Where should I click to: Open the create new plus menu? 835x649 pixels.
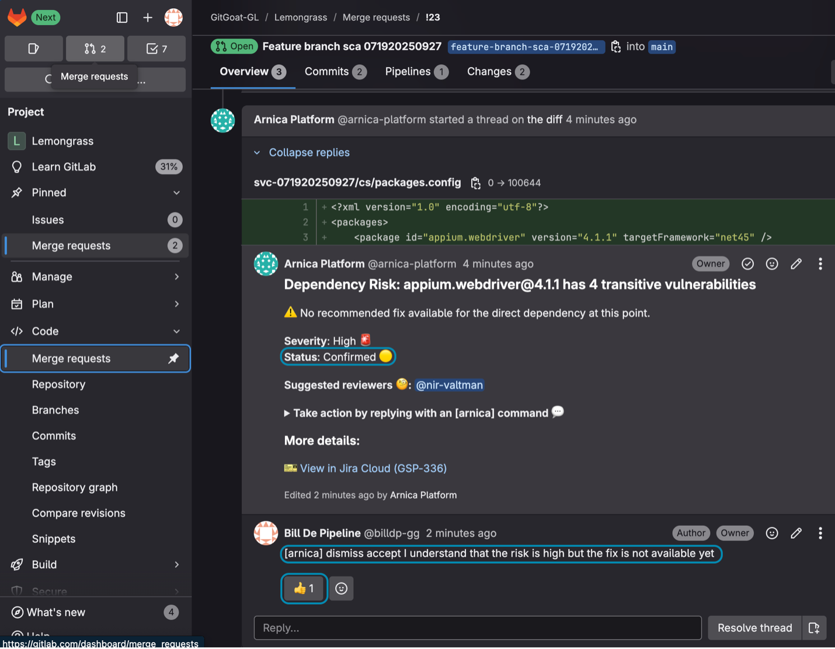(148, 18)
